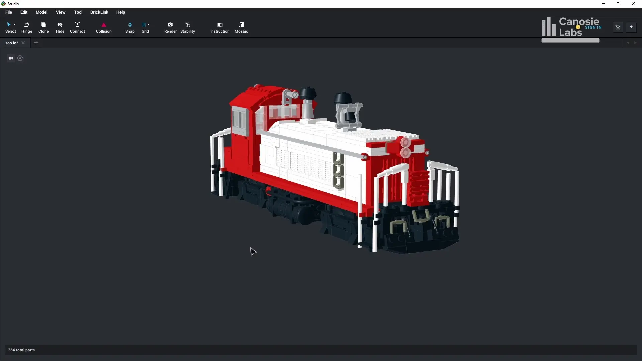The width and height of the screenshot is (642, 361).
Task: Toggle Collision detection
Action: coord(103,27)
